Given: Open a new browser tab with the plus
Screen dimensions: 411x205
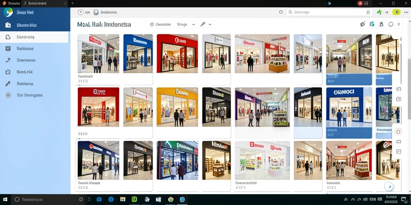Looking at the screenshot, I should tap(73, 3).
